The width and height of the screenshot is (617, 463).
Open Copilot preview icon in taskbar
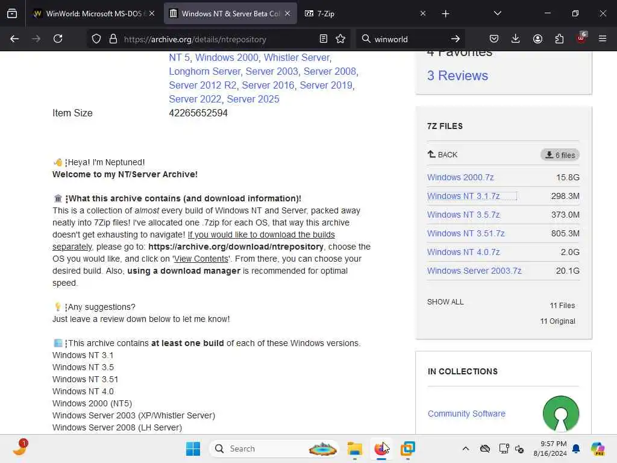click(598, 449)
